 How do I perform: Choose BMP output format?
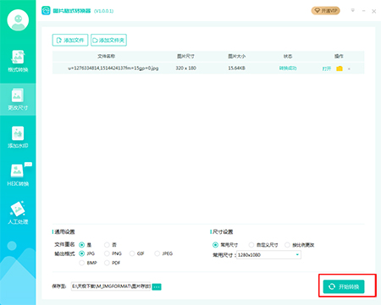(x=81, y=263)
